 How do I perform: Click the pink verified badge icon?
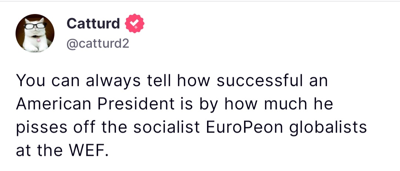[x=135, y=24]
